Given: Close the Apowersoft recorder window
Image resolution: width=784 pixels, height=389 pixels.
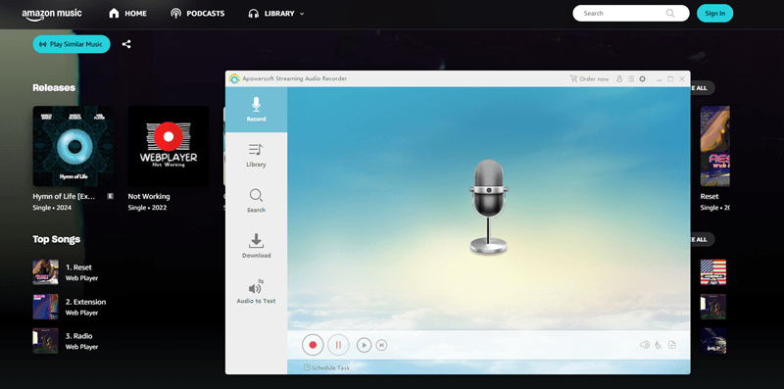Looking at the screenshot, I should point(682,79).
